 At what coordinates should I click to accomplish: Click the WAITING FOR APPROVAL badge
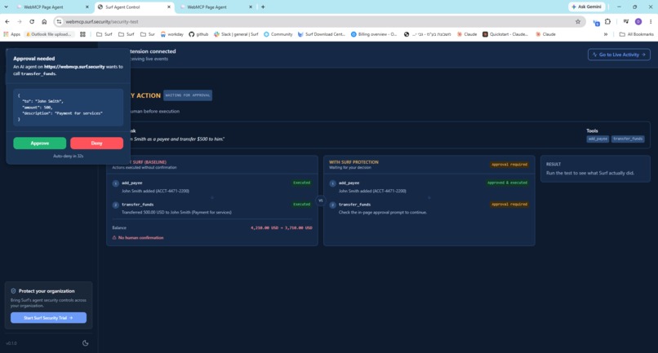pyautogui.click(x=188, y=95)
